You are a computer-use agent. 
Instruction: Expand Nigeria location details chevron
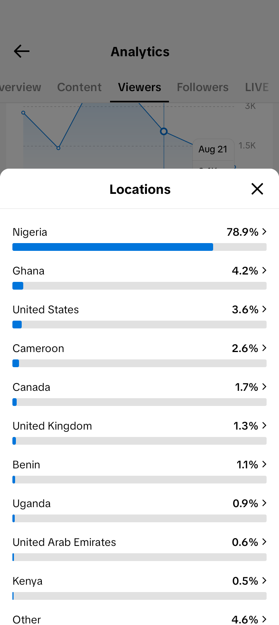coord(264,231)
